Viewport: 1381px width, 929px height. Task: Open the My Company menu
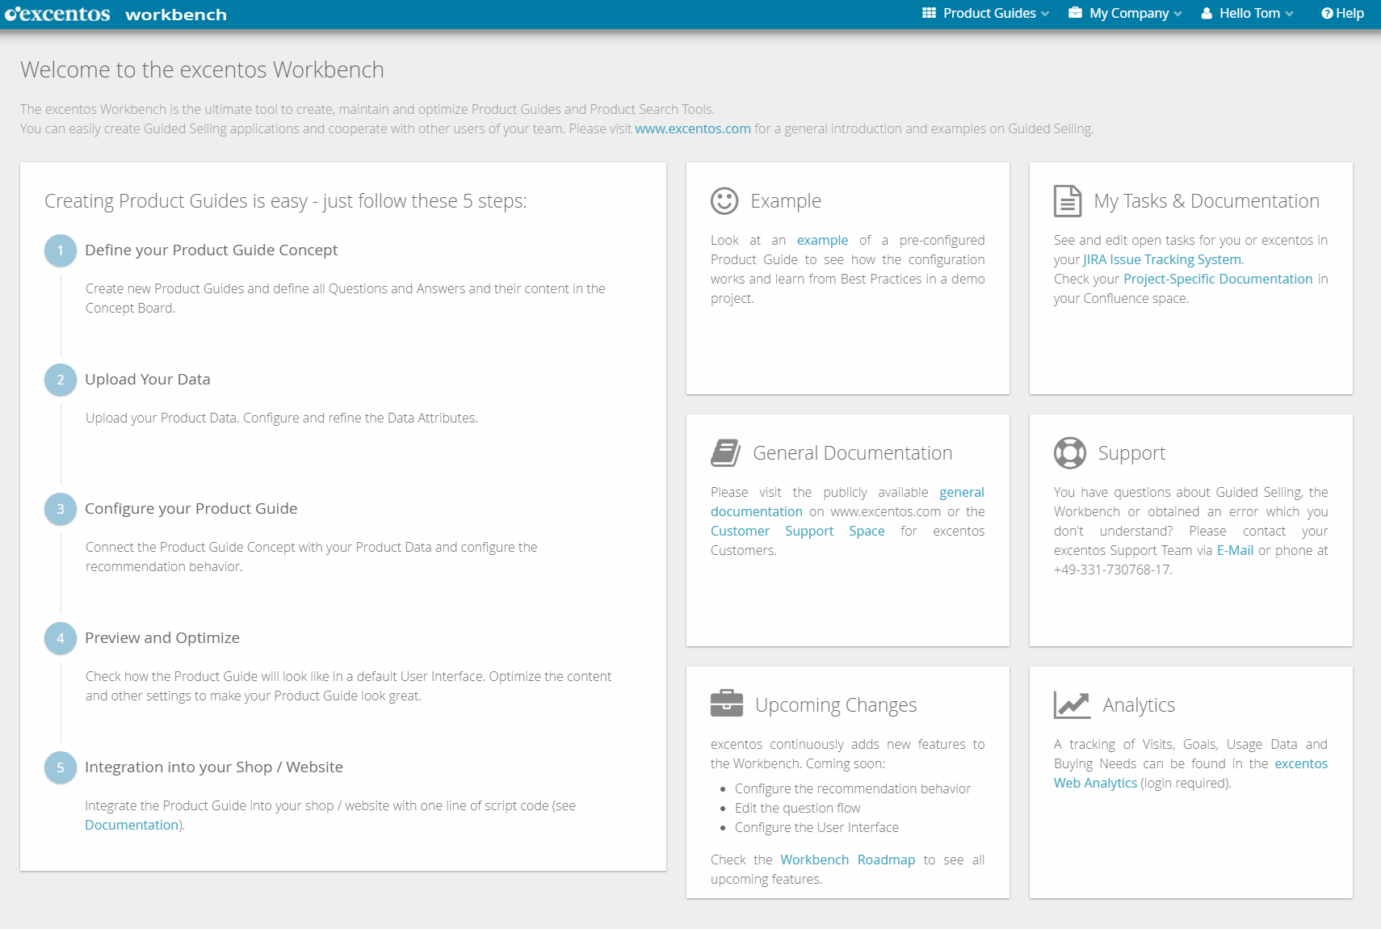coord(1125,13)
